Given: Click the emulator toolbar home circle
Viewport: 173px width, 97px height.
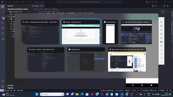Looking at the screenshot, I should 161,54.
